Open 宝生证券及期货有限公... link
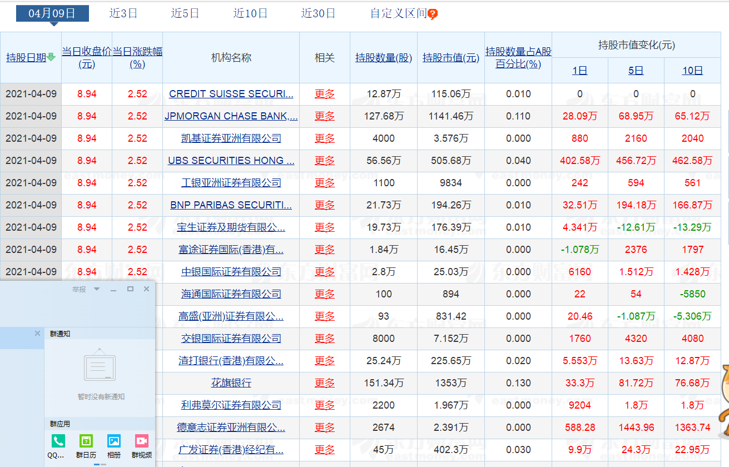729x467 pixels. point(231,227)
